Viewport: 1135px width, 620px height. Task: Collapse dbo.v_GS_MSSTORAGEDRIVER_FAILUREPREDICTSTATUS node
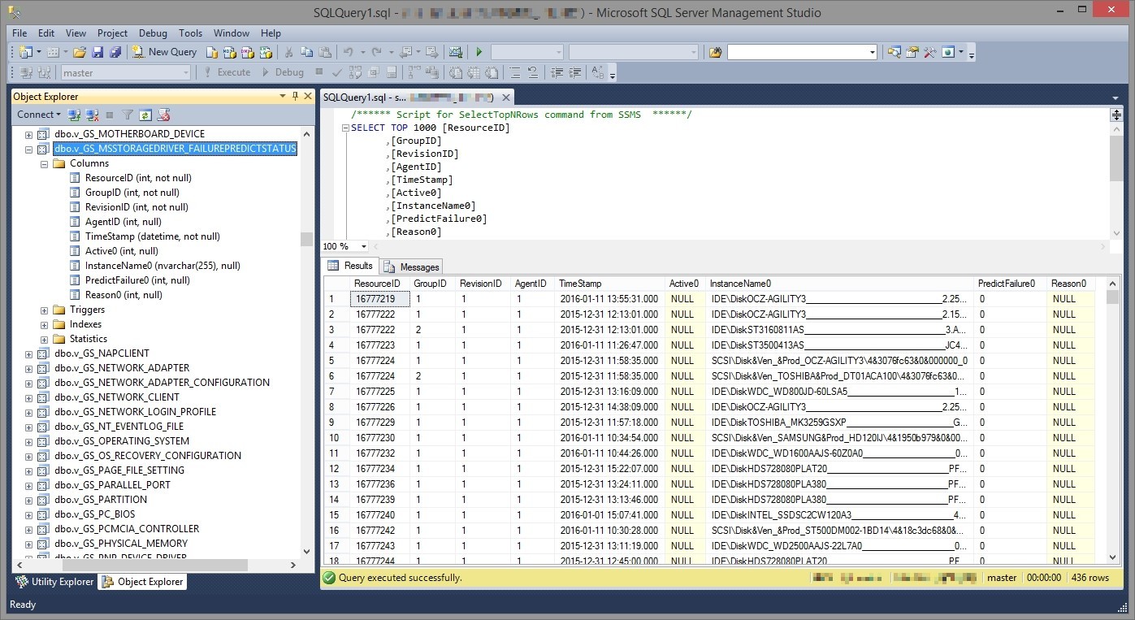point(29,150)
